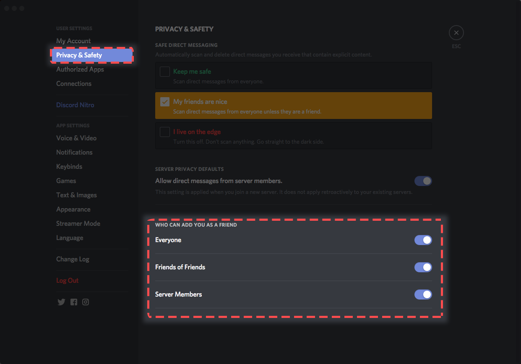This screenshot has width=521, height=364.
Task: Select Privacy & Safety in sidebar
Action: pyautogui.click(x=92, y=55)
